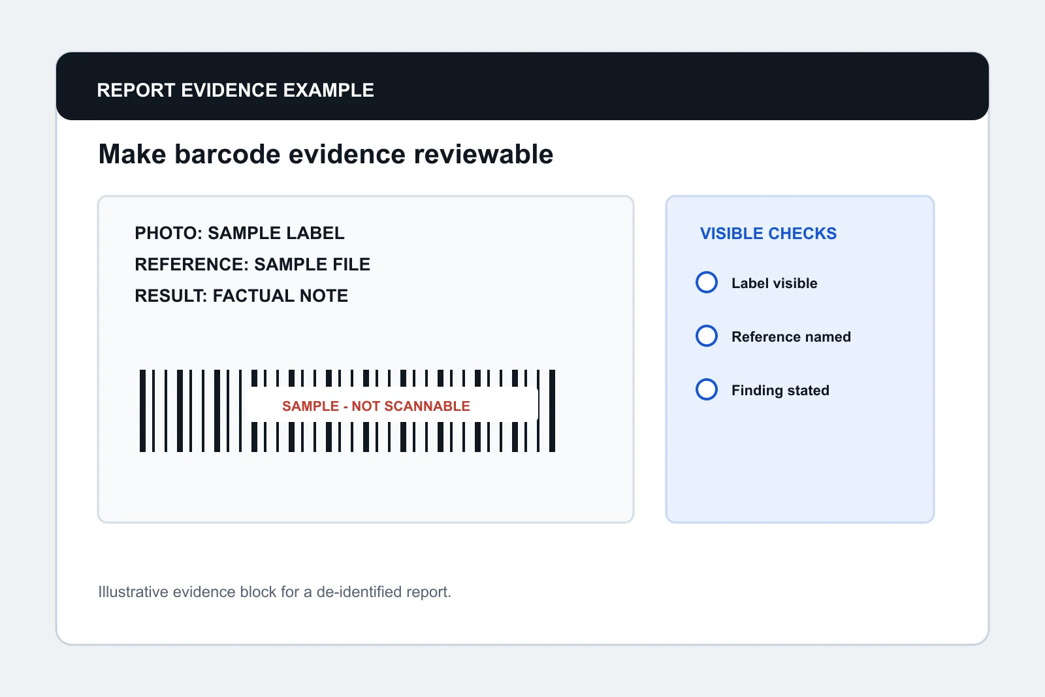Click the RESULT: FACTUAL NOTE line
Image resolution: width=1045 pixels, height=697 pixels.
(x=241, y=296)
